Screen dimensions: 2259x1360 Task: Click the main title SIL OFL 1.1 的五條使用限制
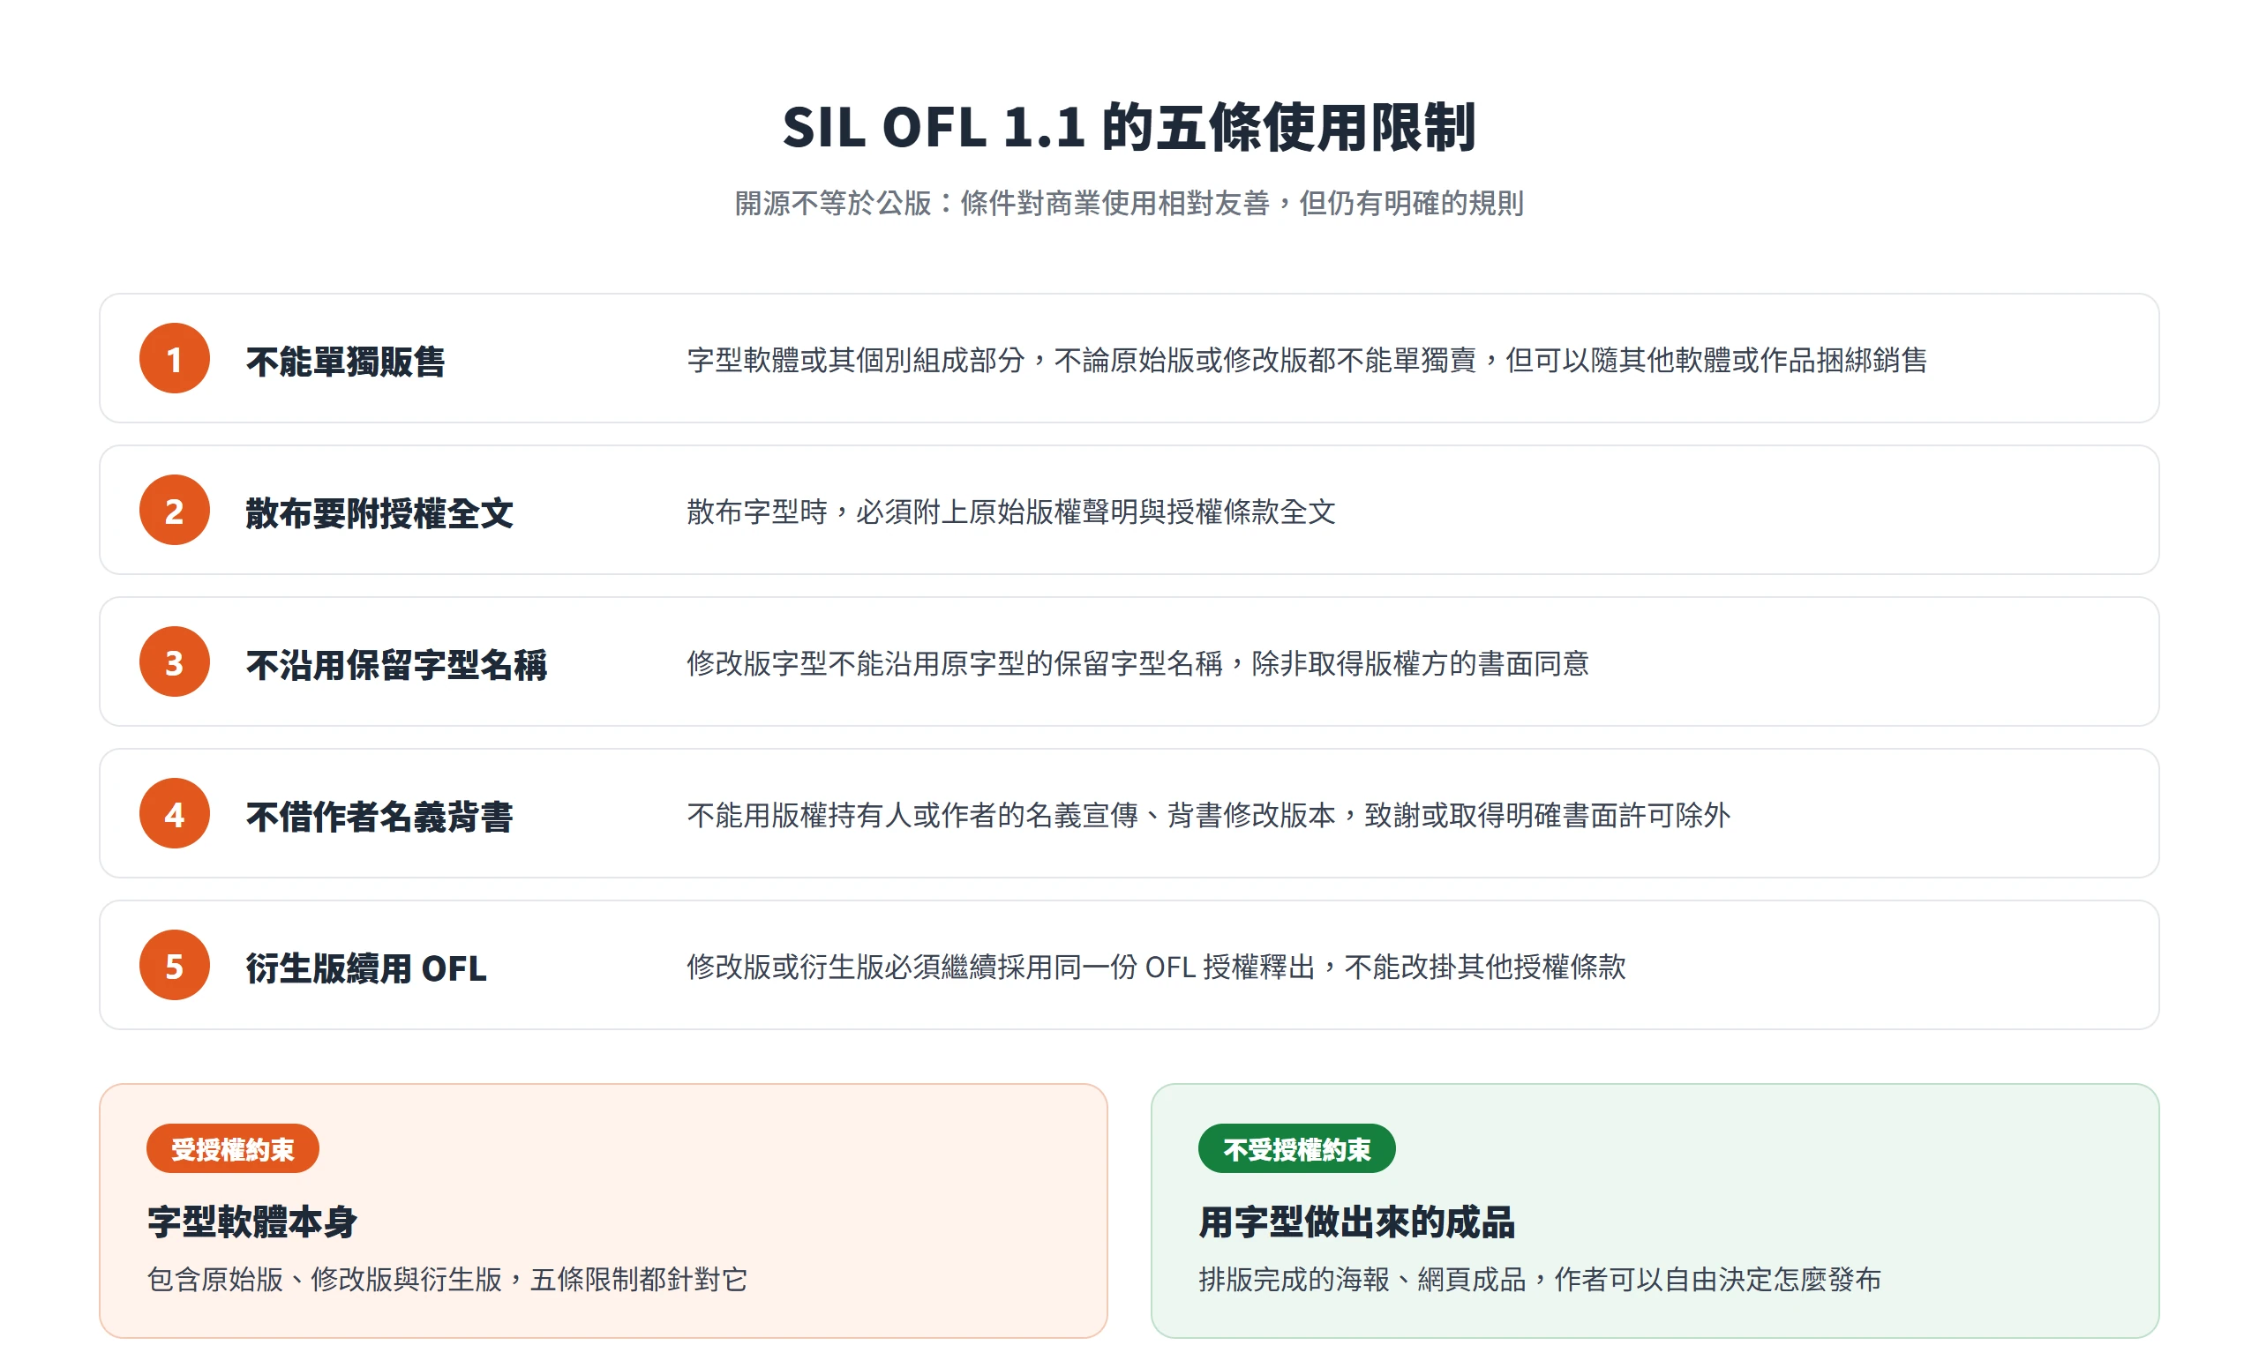pyautogui.click(x=1129, y=126)
